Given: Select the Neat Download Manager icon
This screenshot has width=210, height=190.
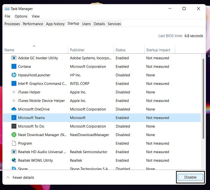Looking at the screenshot, I should [14, 135].
